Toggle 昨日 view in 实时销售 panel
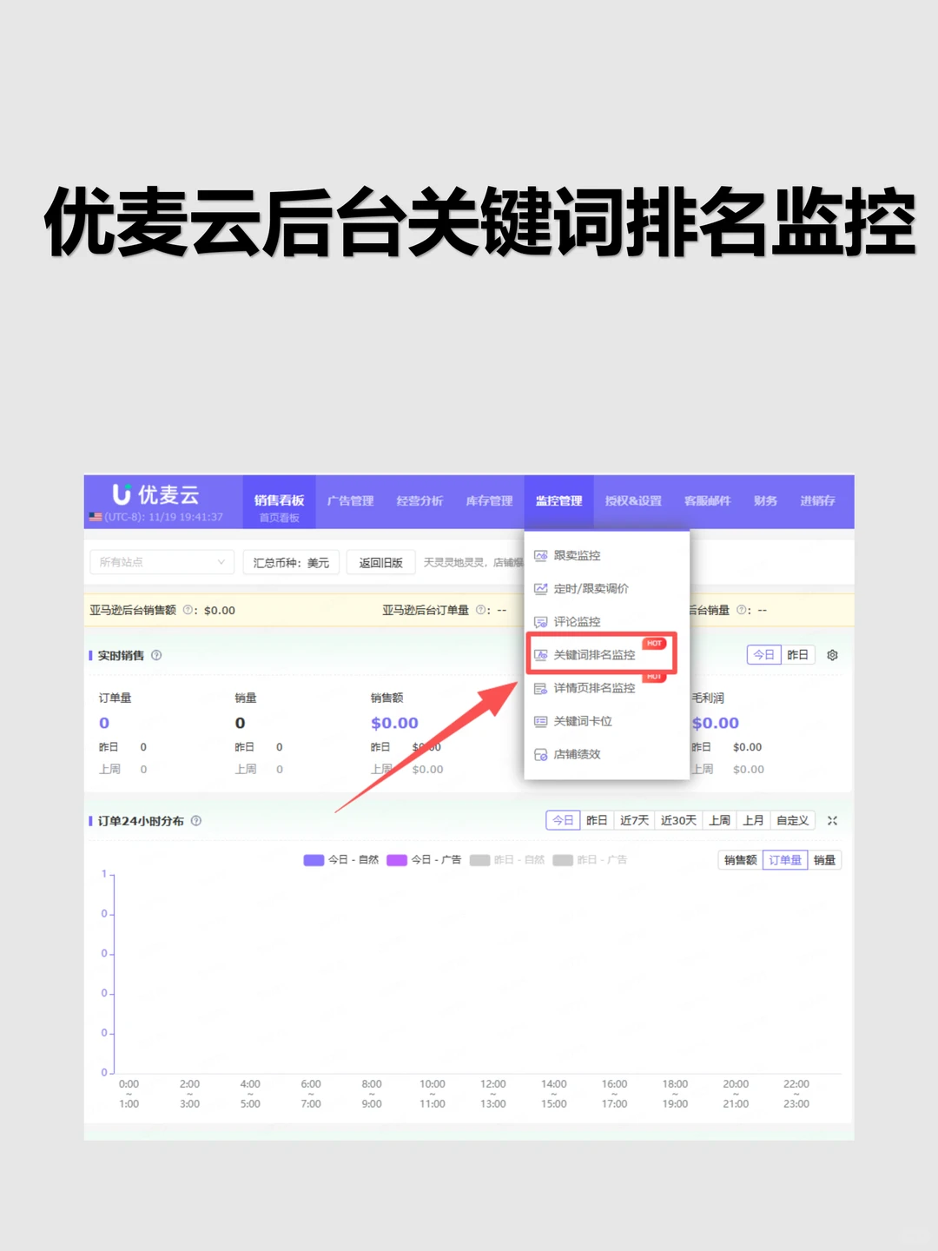The height and width of the screenshot is (1251, 938). coord(796,654)
